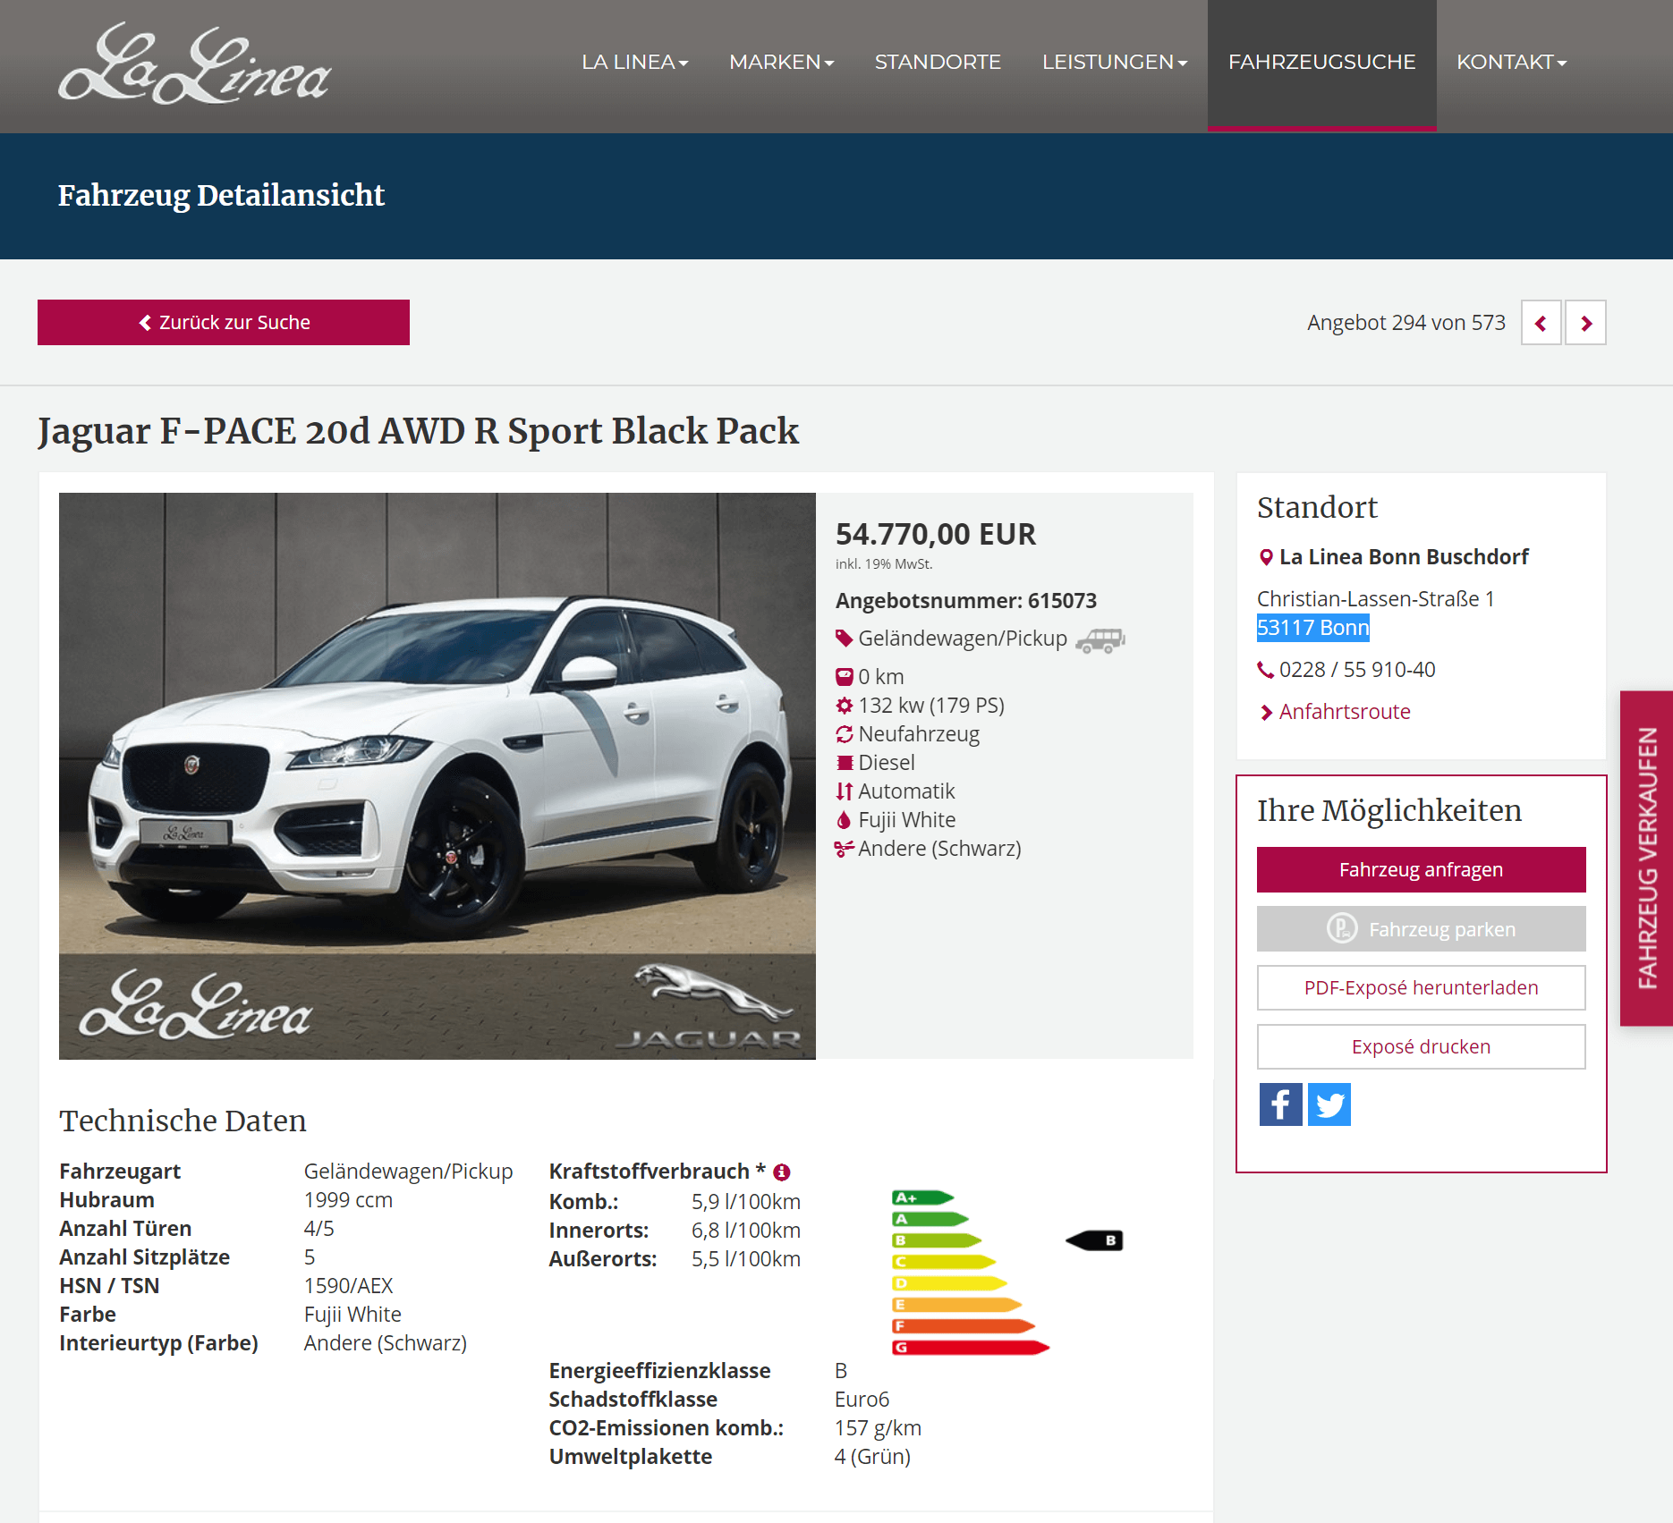Click La Linea Bonn Buschdorf heading

tap(1404, 557)
